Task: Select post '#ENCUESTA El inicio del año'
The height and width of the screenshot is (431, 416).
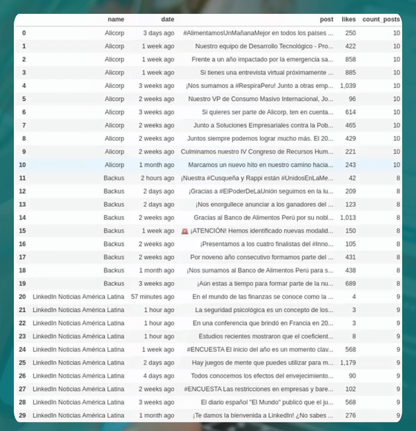Action: (260, 349)
